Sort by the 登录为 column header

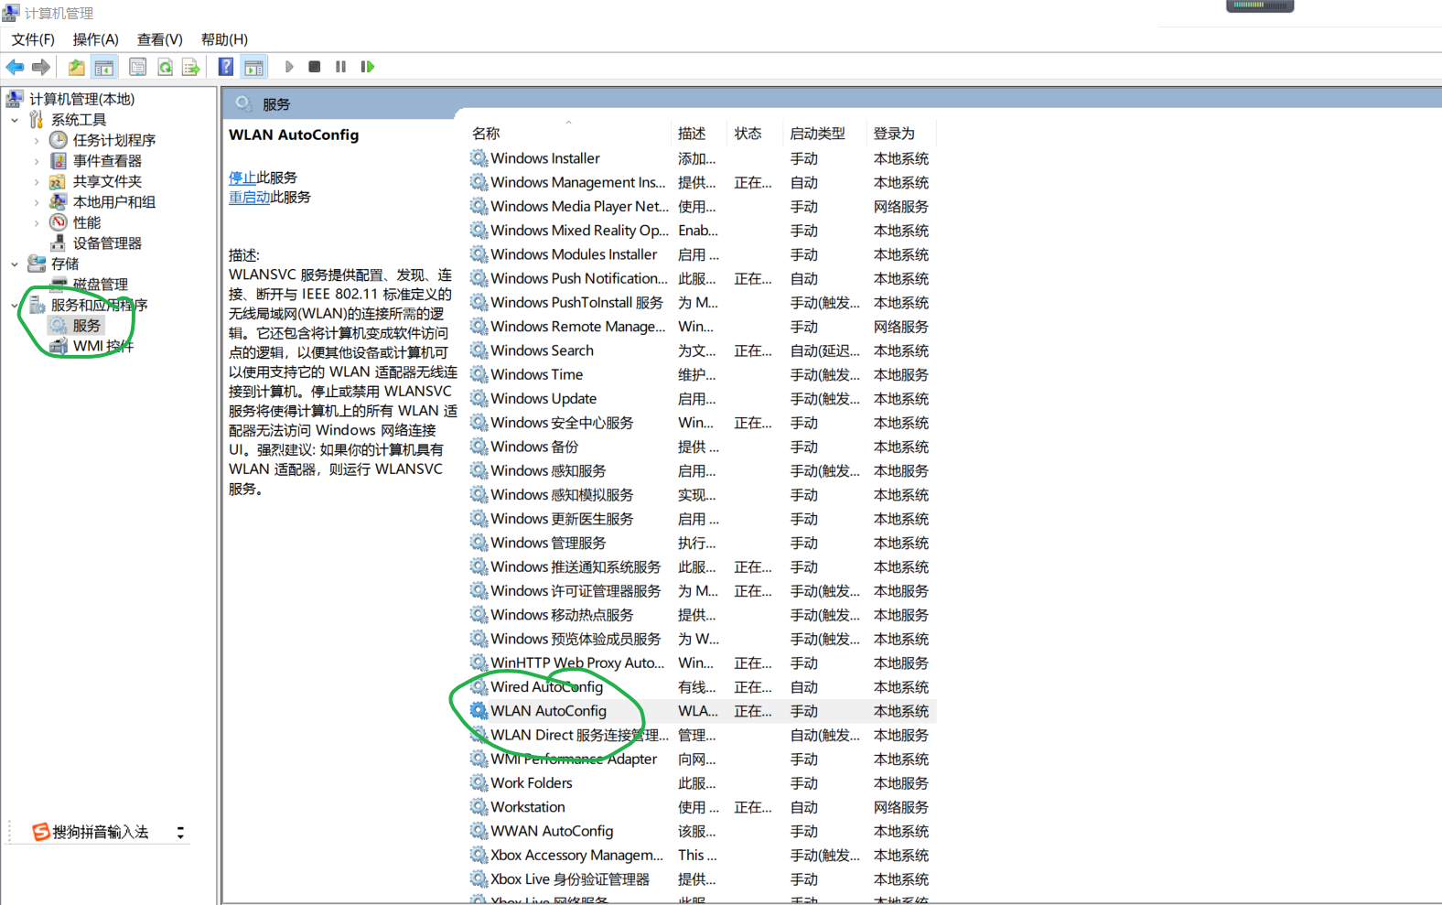(x=902, y=134)
